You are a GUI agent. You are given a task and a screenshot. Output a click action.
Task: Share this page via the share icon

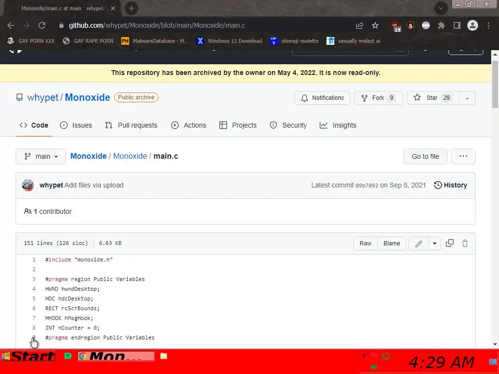[x=360, y=25]
